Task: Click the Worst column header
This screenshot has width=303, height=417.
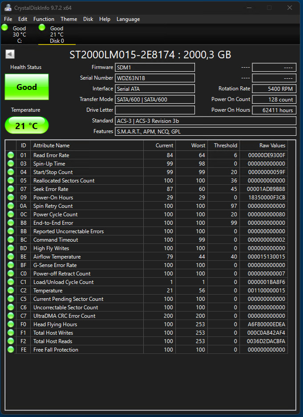Action: (191, 146)
